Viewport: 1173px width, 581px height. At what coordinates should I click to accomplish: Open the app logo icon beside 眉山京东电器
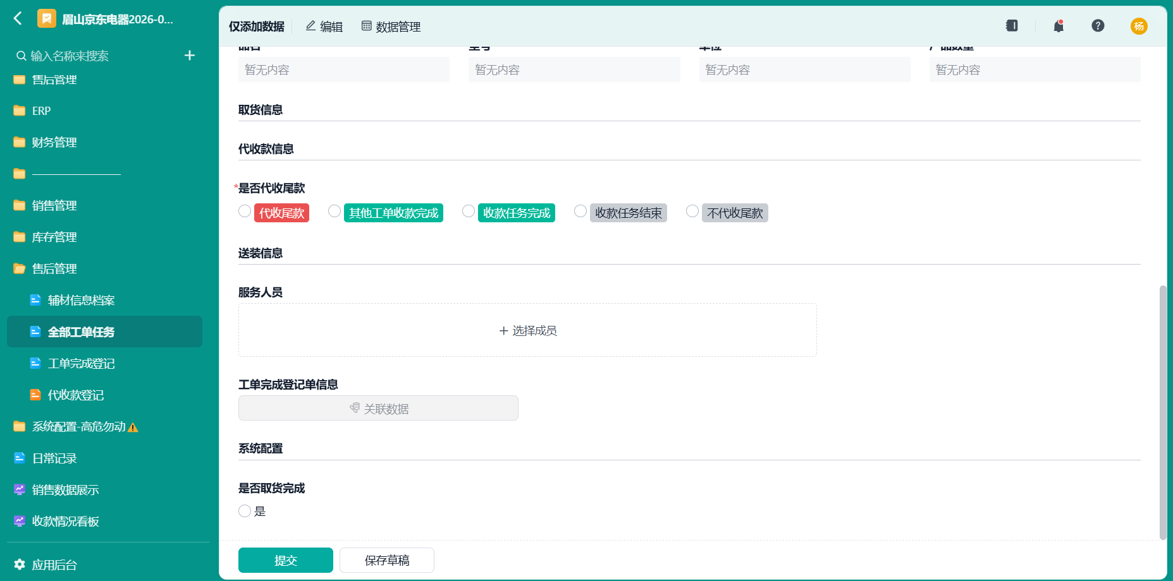point(47,18)
